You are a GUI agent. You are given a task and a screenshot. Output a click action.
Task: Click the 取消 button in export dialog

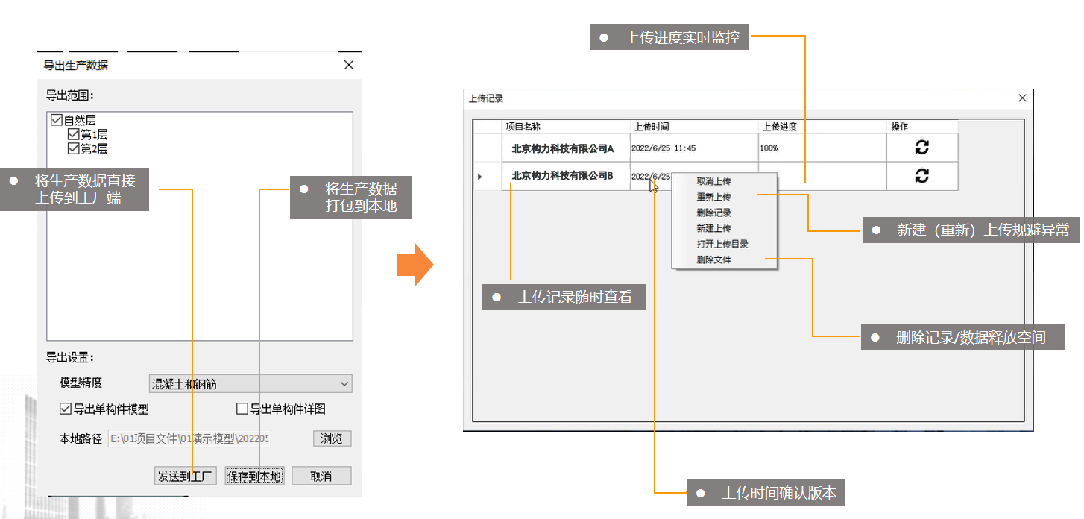(321, 476)
